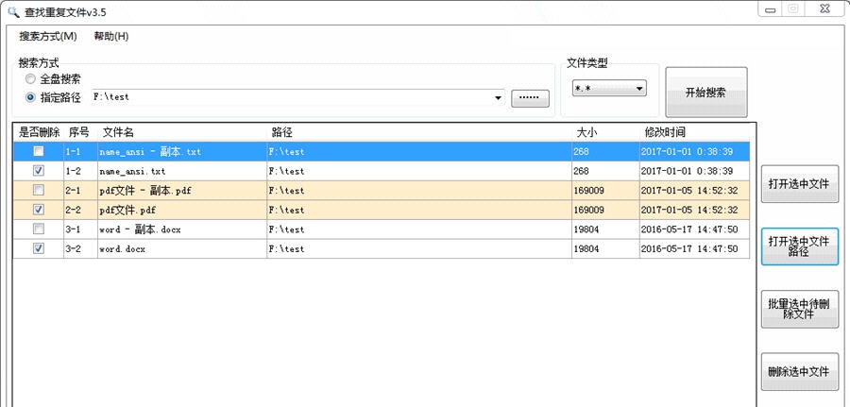Click the 删除选中文件 button

pyautogui.click(x=799, y=372)
